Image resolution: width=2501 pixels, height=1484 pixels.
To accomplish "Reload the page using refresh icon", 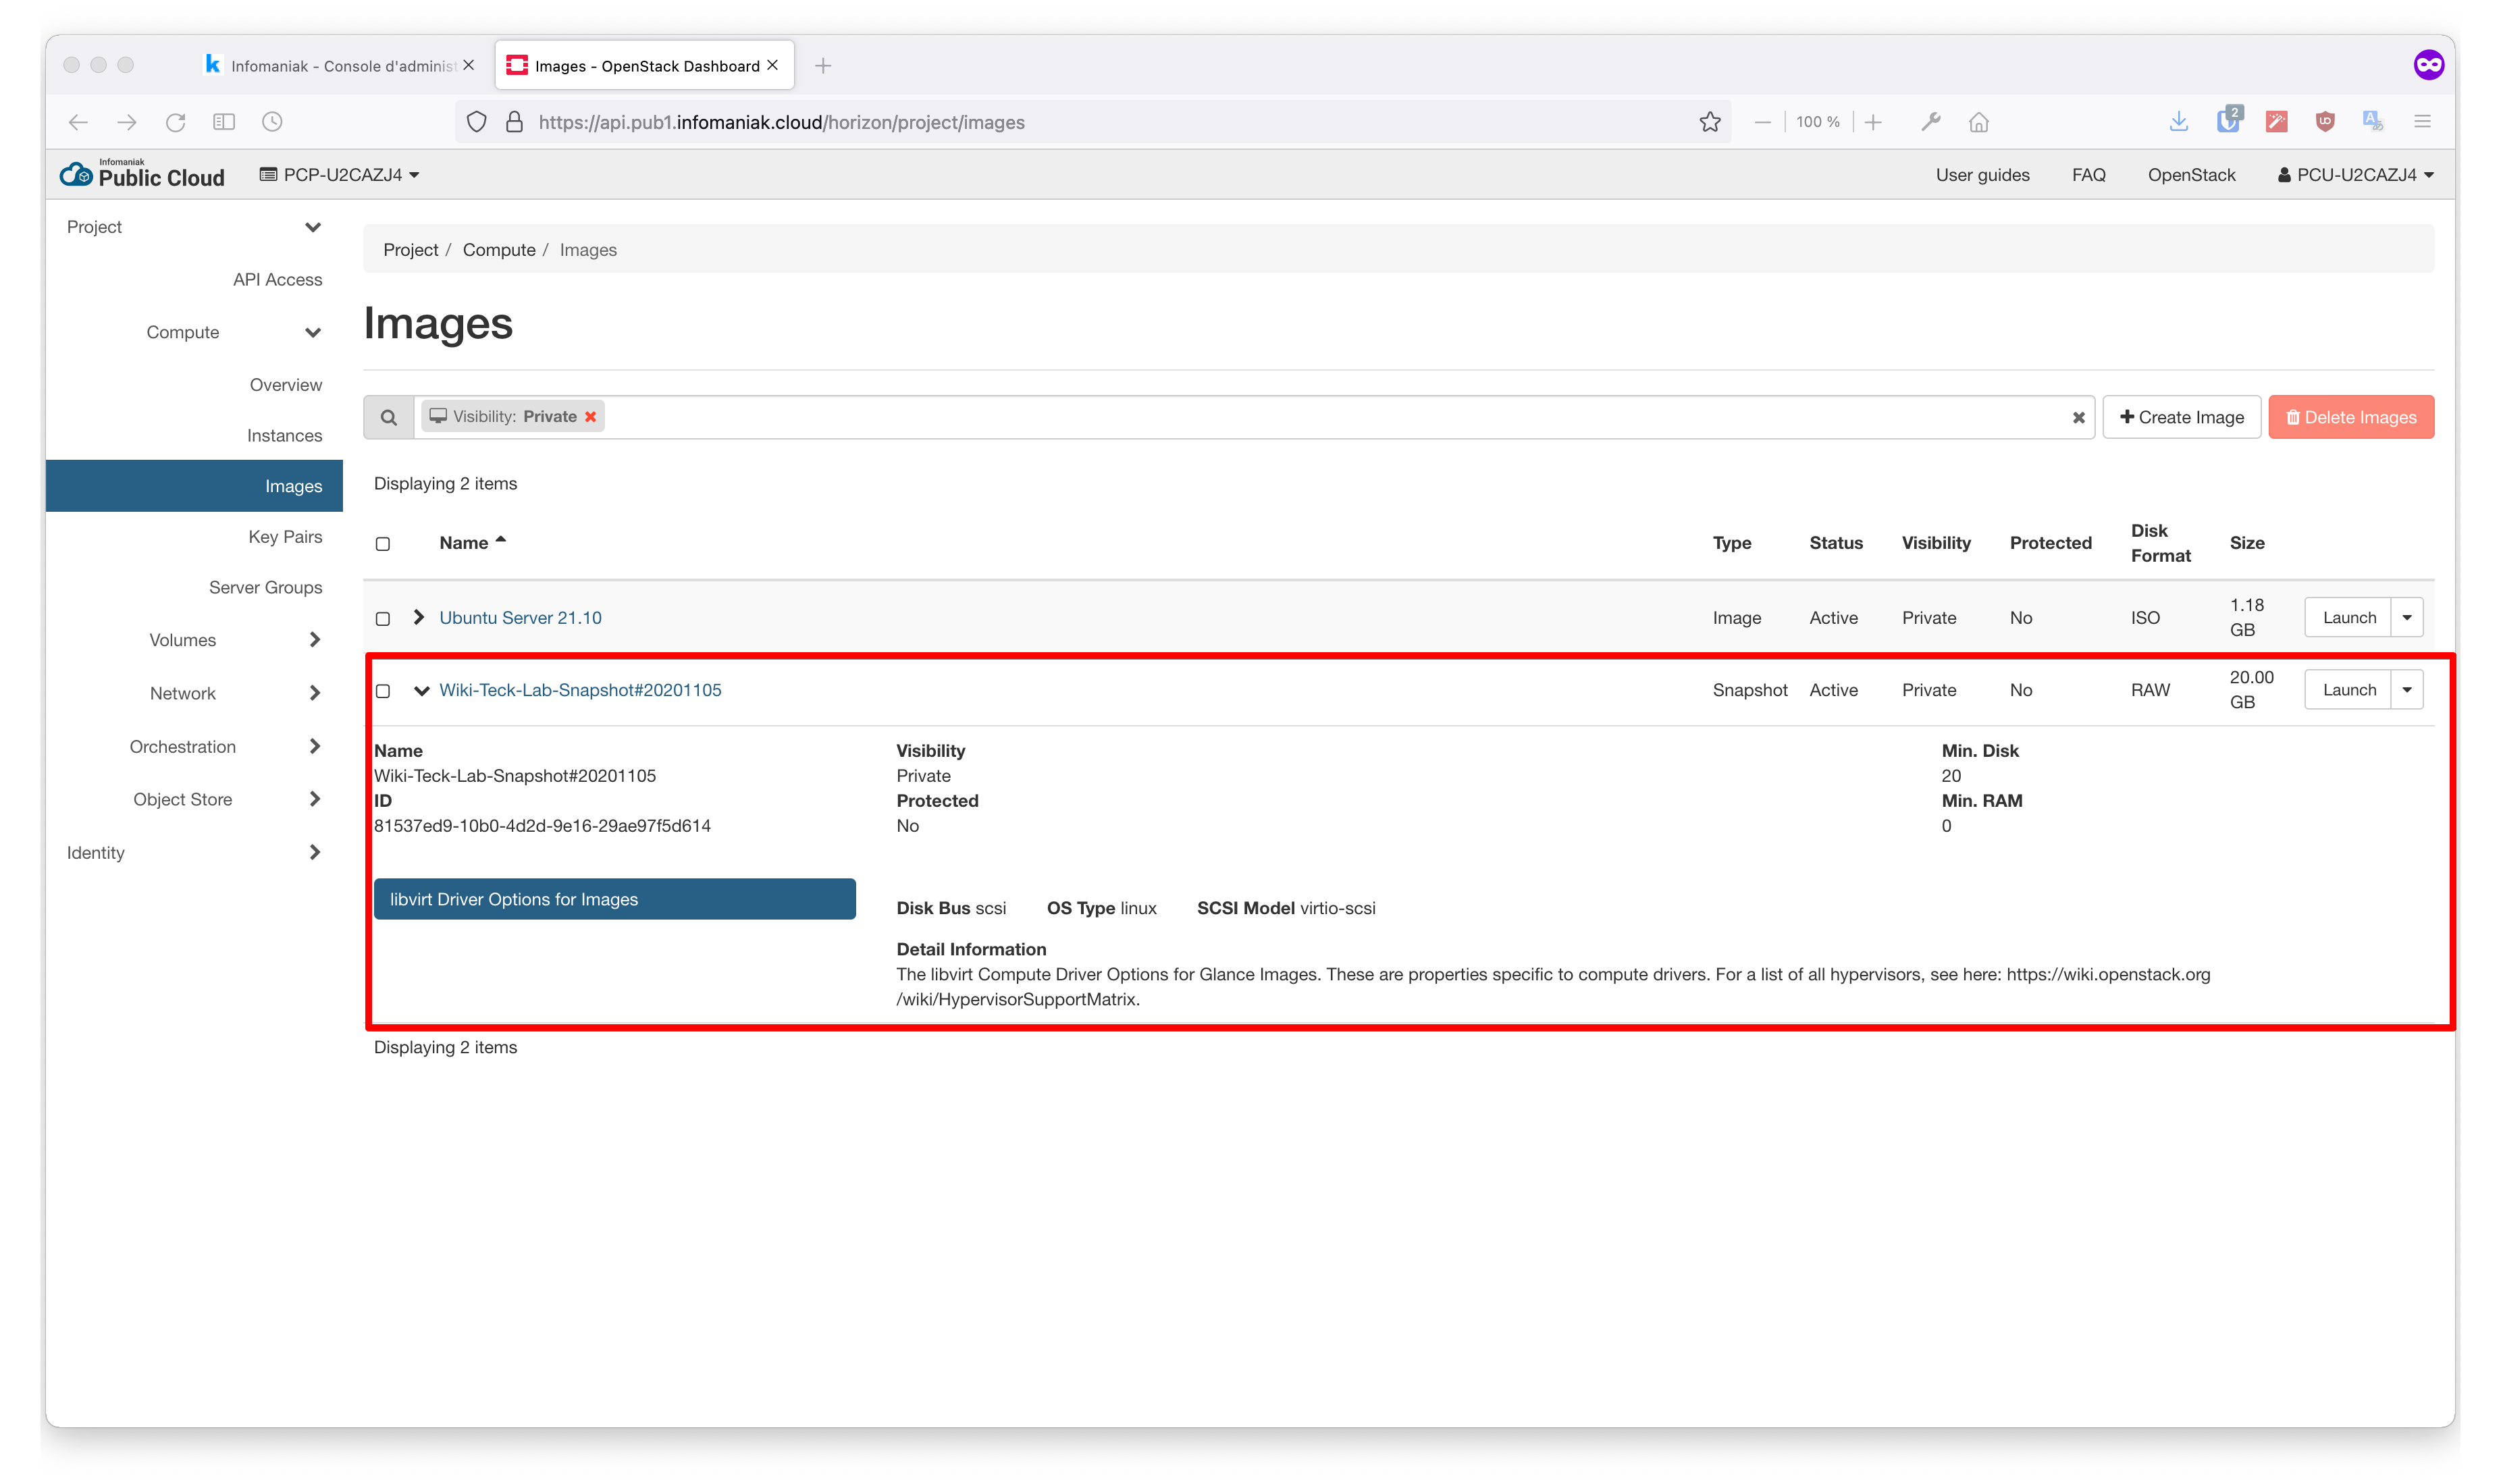I will tap(176, 122).
